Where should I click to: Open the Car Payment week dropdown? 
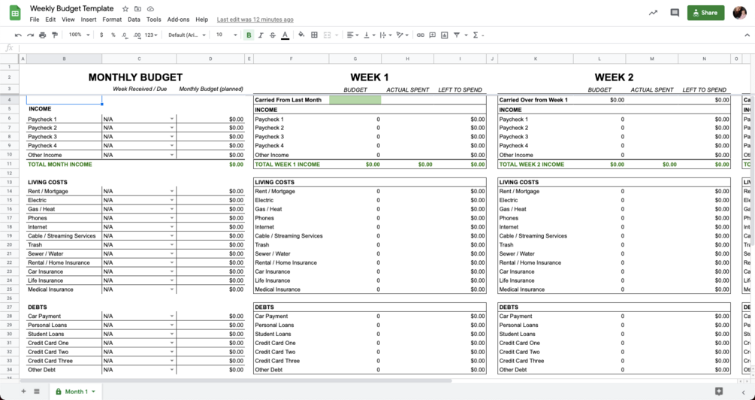tap(171, 316)
